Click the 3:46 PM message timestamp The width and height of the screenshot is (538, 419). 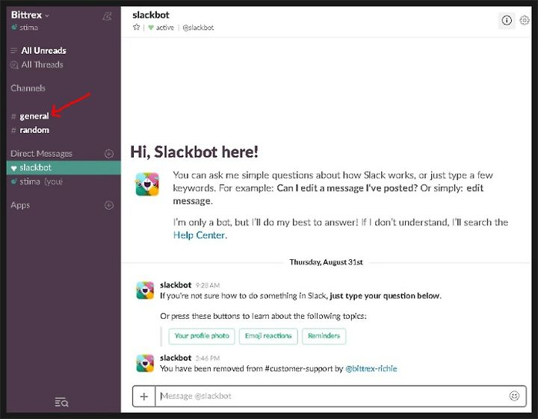click(208, 359)
